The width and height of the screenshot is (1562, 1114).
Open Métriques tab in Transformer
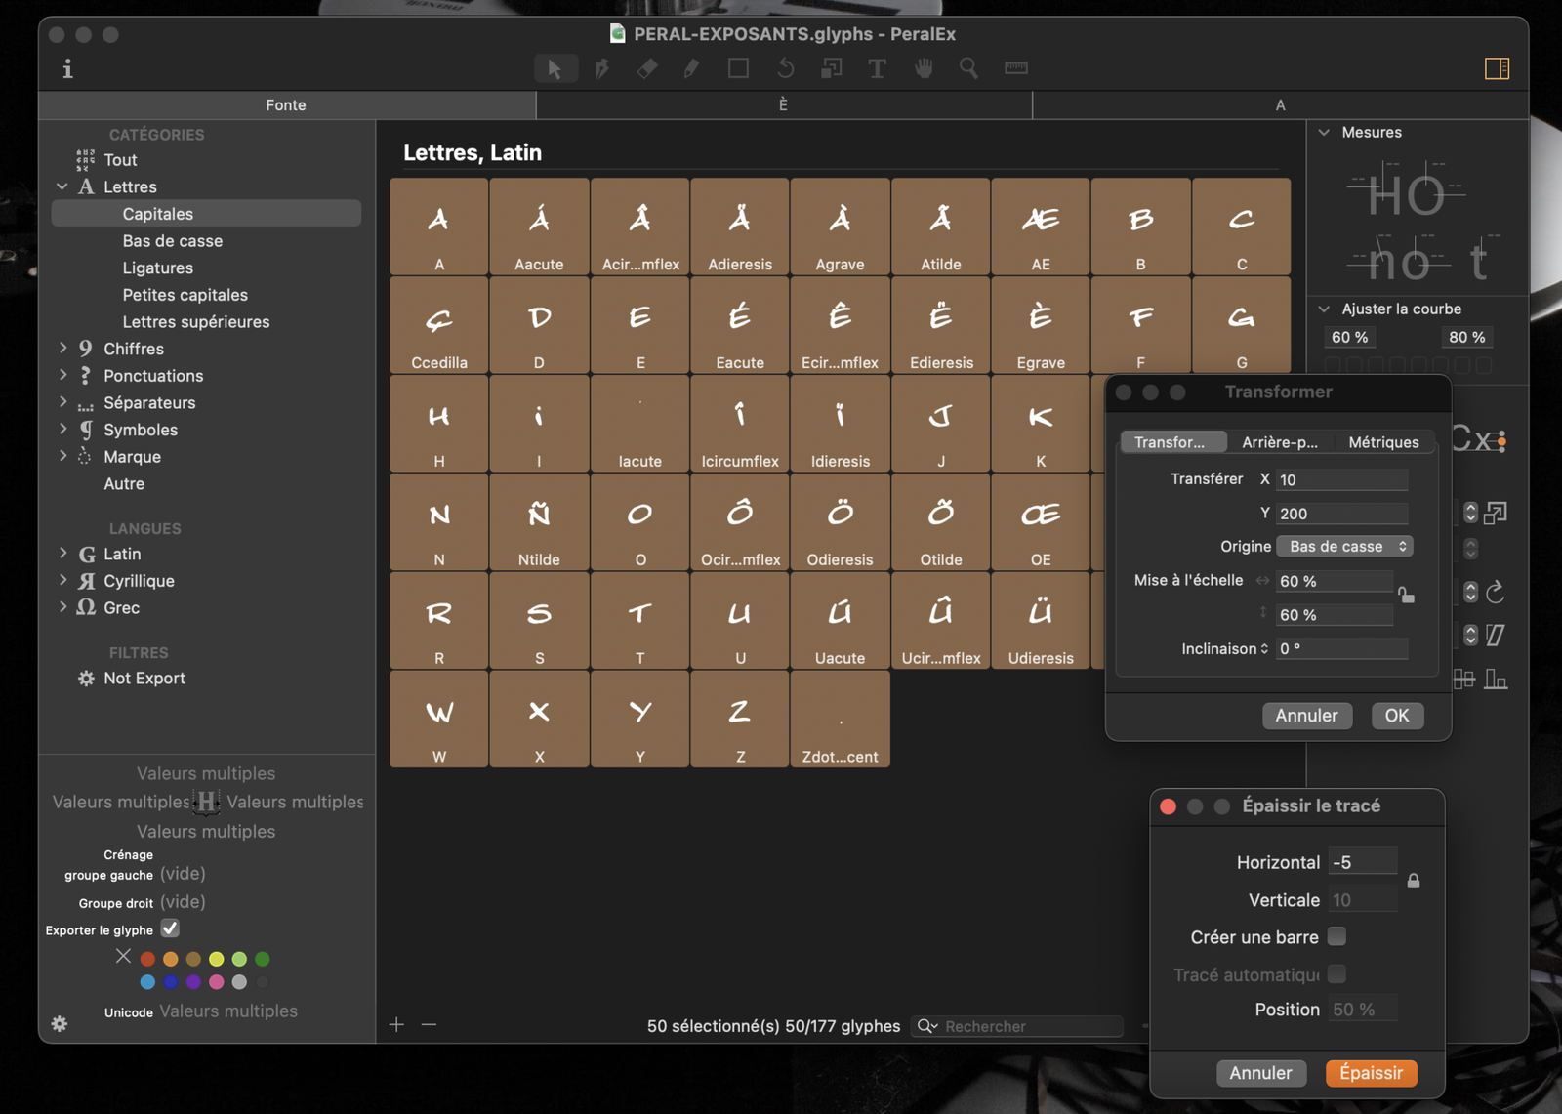(1383, 442)
